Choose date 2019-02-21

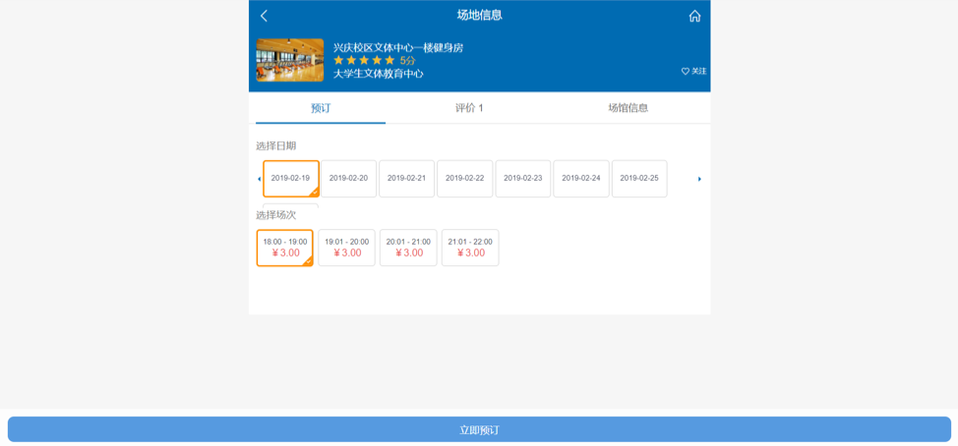406,179
